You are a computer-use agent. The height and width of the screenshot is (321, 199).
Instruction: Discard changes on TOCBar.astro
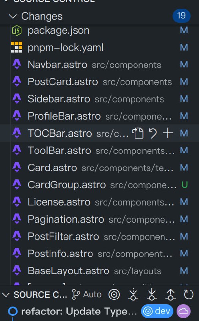153,133
